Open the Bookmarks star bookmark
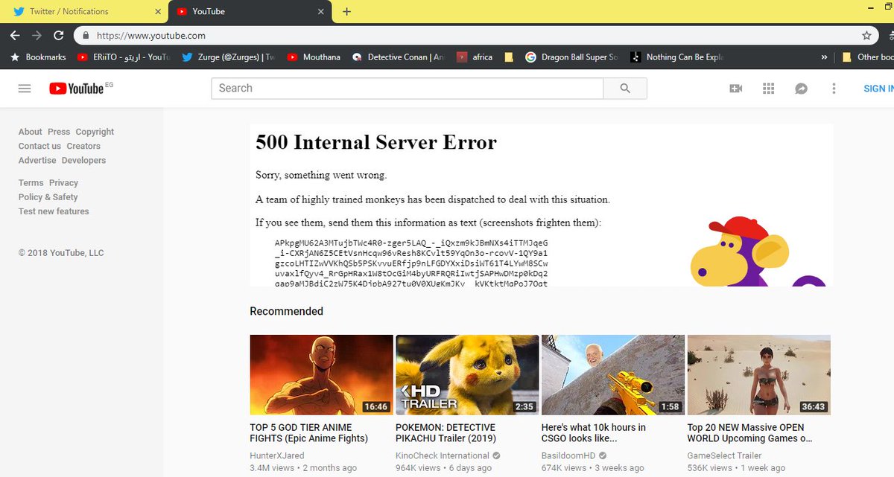The height and width of the screenshot is (477, 894). pyautogui.click(x=37, y=57)
